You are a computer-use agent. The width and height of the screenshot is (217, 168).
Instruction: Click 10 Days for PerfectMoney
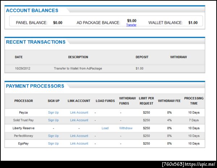[x=194, y=136]
